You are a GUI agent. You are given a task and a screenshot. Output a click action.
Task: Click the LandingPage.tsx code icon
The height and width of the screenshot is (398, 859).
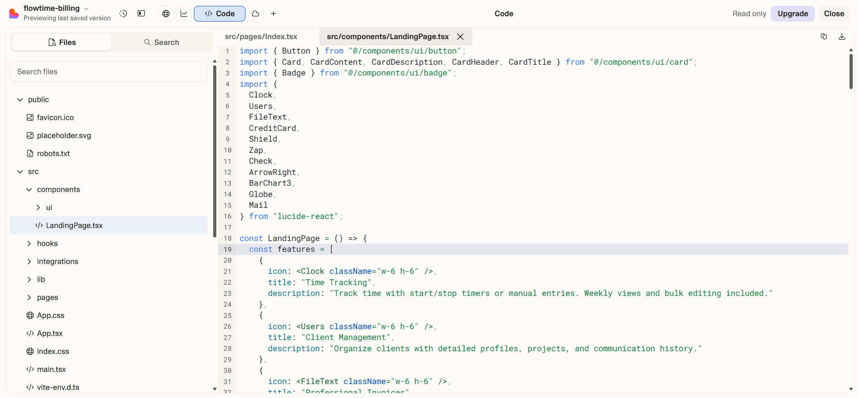pyautogui.click(x=39, y=225)
